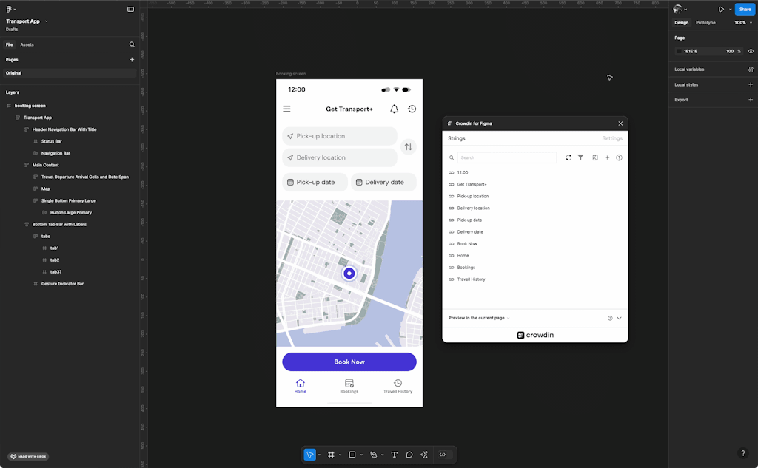Screen dimensions: 758x468
Task: Click the Crowdin refresh strings icon
Action: 568,157
